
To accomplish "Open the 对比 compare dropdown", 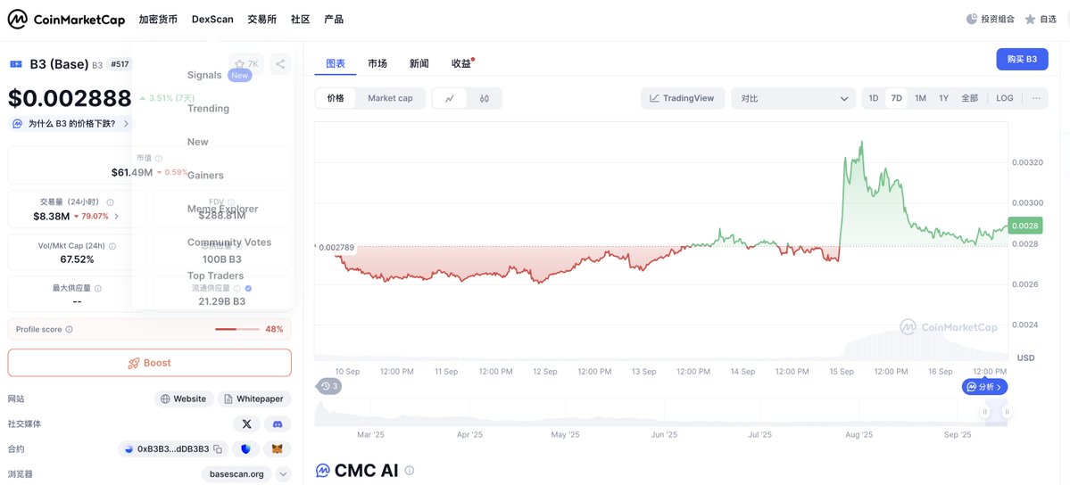I will point(793,98).
